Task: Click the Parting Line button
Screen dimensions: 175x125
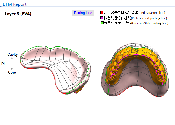Action: point(83,13)
